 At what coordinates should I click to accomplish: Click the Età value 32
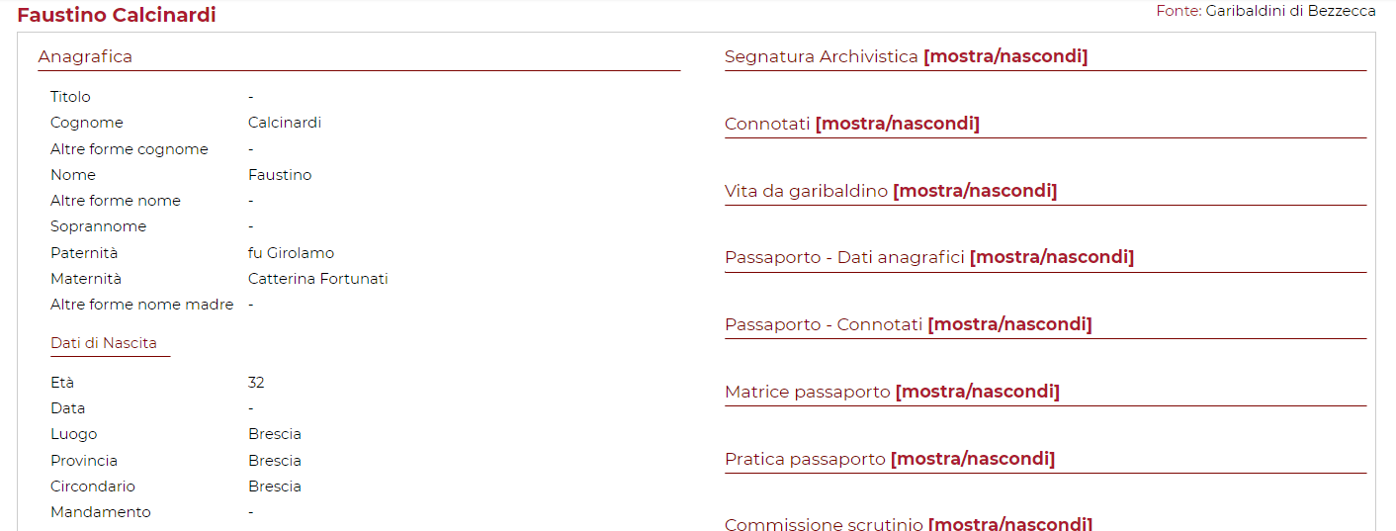coord(256,383)
